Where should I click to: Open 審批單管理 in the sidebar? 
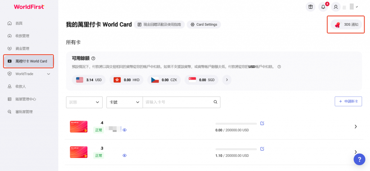tap(24, 112)
